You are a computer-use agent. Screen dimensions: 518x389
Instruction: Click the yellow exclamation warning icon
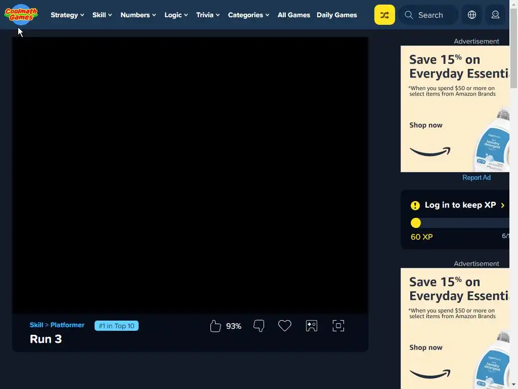click(x=415, y=206)
